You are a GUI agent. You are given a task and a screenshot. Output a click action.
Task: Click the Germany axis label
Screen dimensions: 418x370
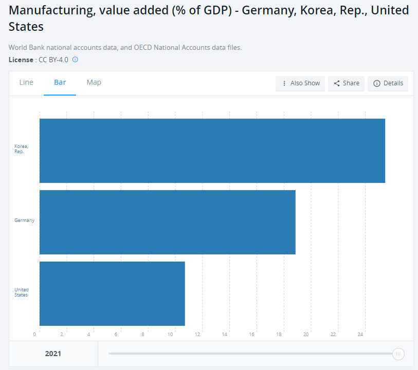[25, 220]
